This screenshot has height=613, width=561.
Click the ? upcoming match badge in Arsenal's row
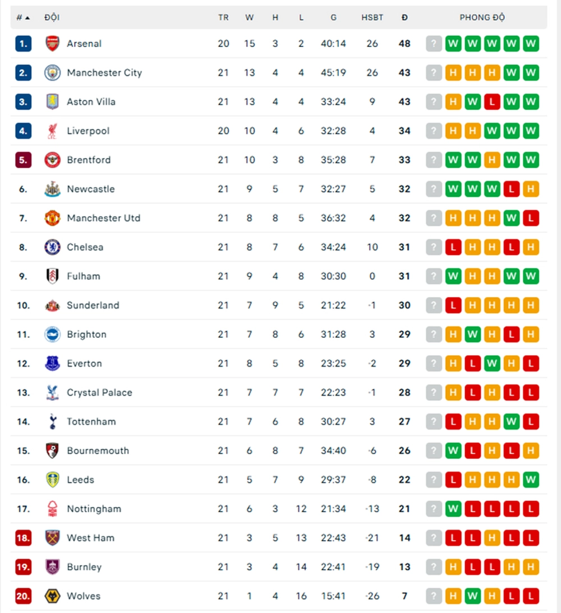434,43
